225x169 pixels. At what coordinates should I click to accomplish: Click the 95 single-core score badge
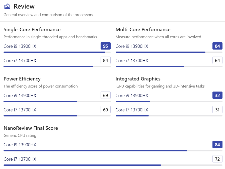106,46
